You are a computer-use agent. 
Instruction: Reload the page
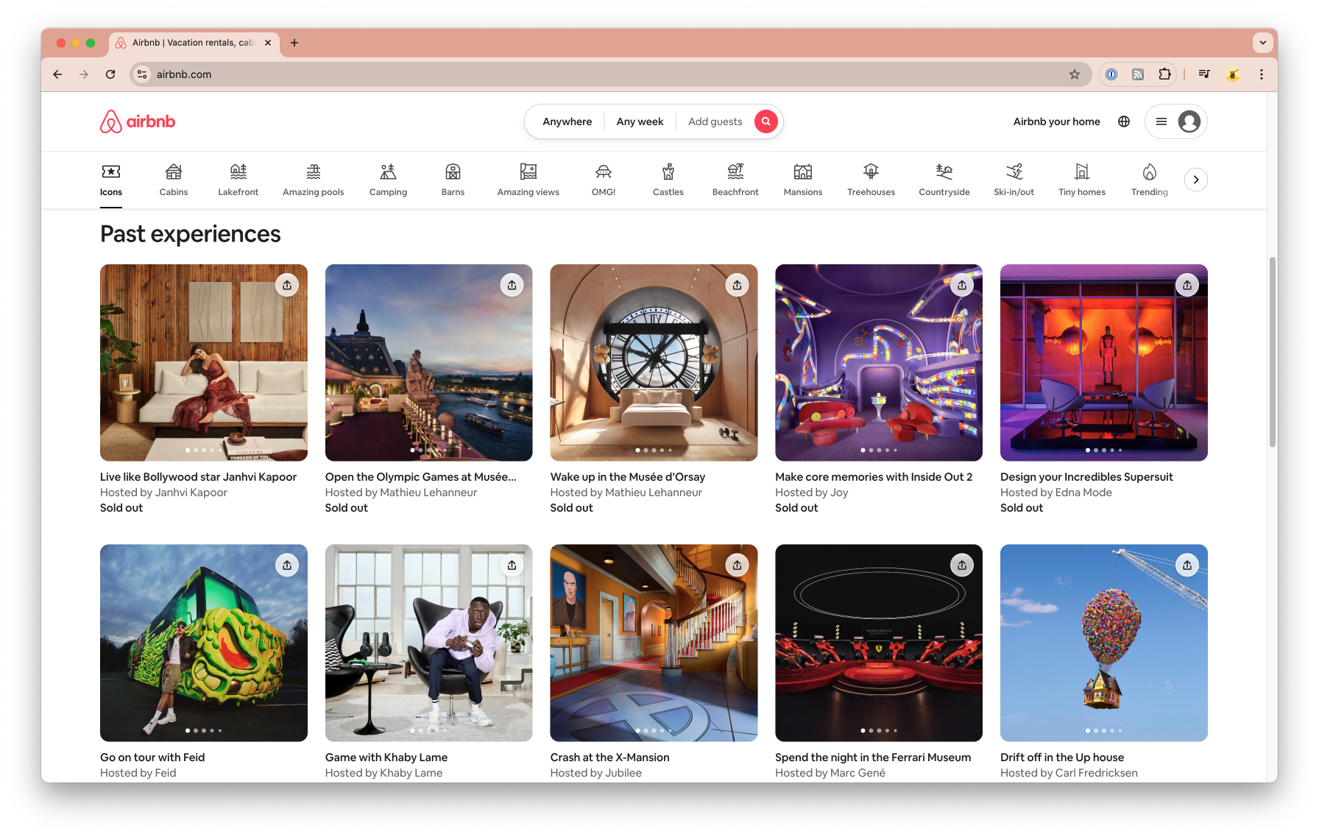tap(110, 74)
